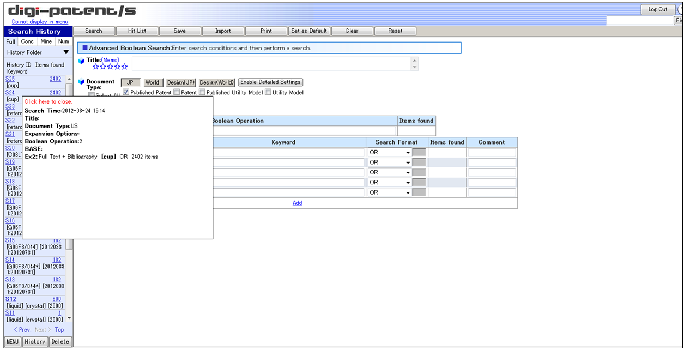Click the third Keyword input field
684x349 pixels.
[x=288, y=172]
